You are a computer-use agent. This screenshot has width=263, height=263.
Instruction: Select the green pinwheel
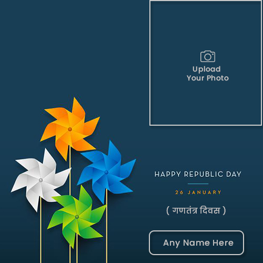click(x=77, y=217)
